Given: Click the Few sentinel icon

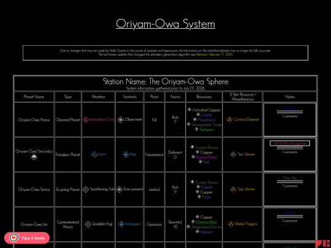Looking at the screenshot, I should tap(126, 154).
